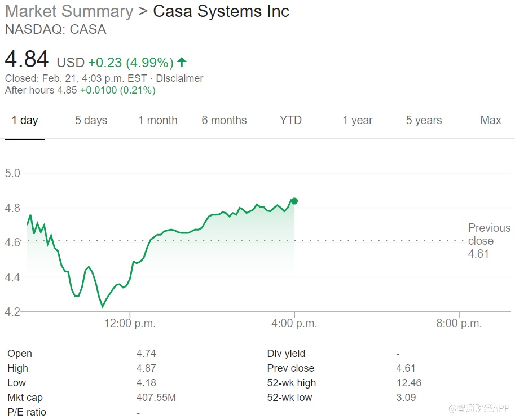Switch to the 5 days range

(91, 120)
